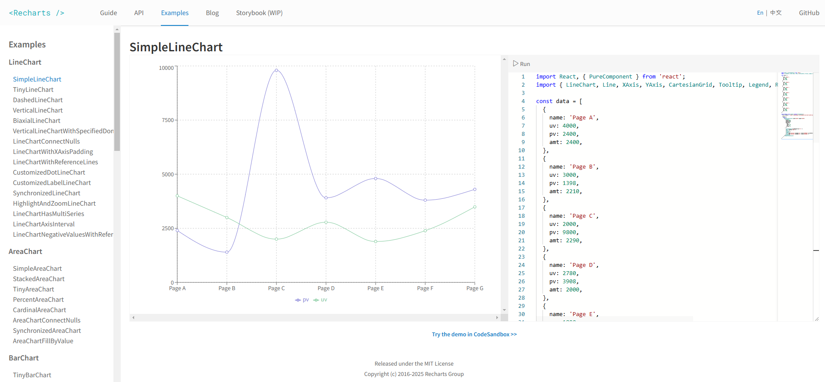Open the Blog page

point(212,13)
